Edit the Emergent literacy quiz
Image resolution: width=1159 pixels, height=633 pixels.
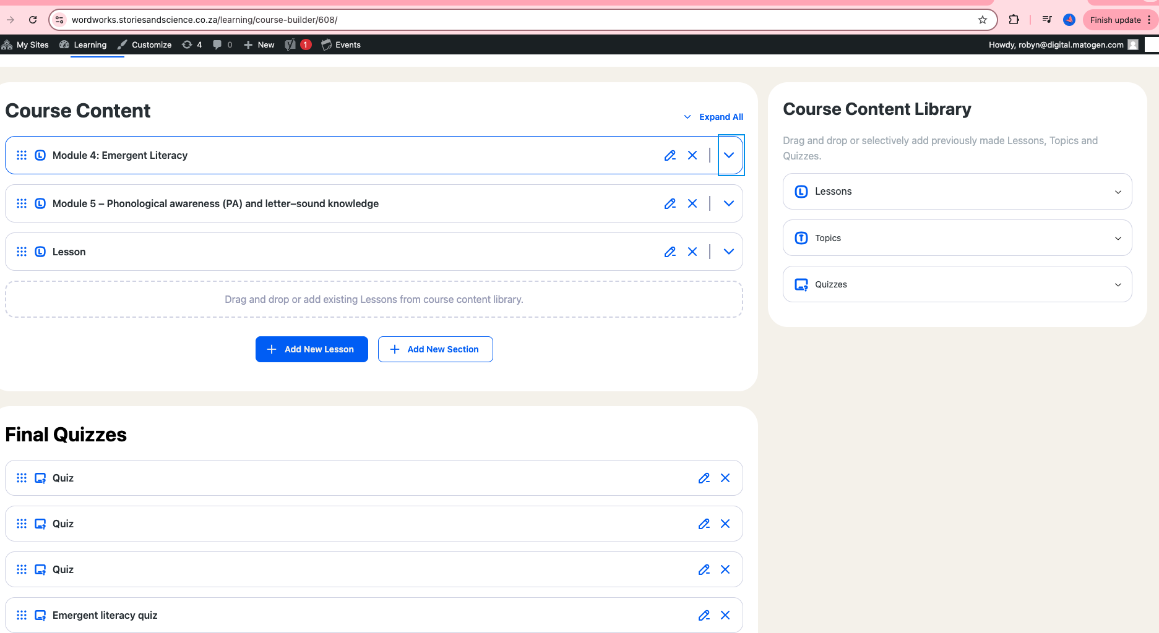pyautogui.click(x=704, y=616)
